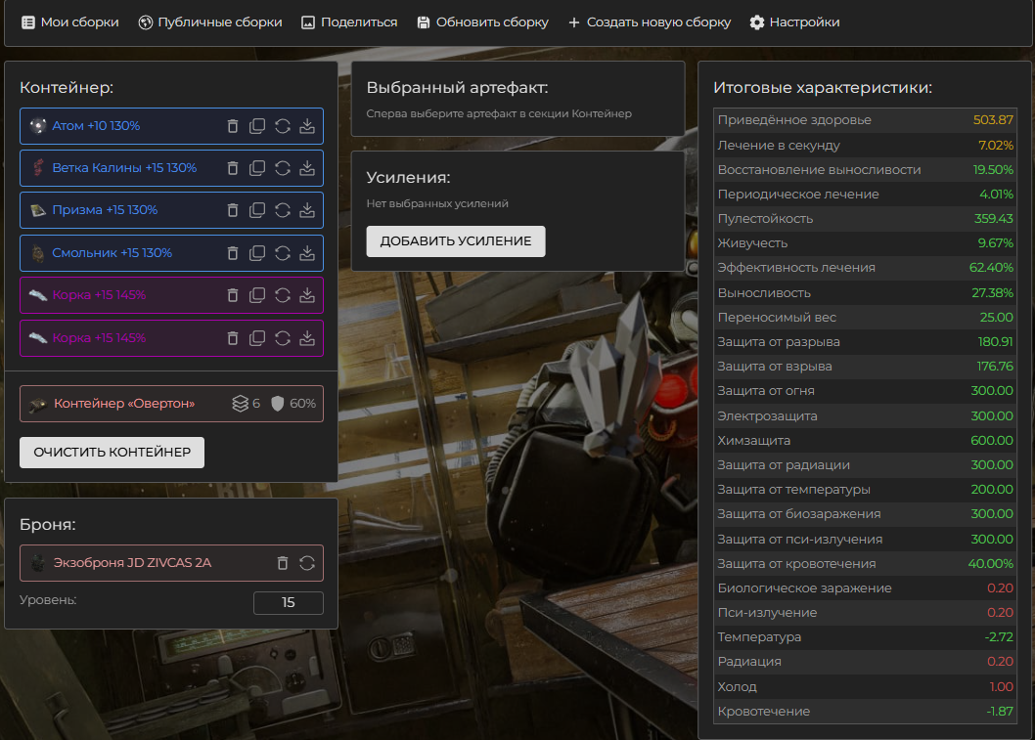Replace the Призма artifact via swap icon
This screenshot has height=740, width=1035.
pyautogui.click(x=282, y=210)
